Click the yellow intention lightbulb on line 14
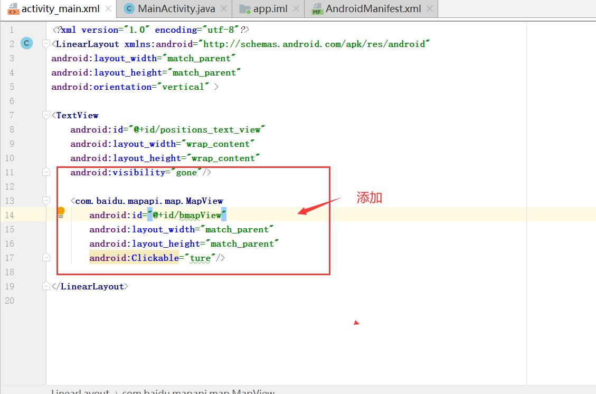596x394 pixels. (x=61, y=212)
